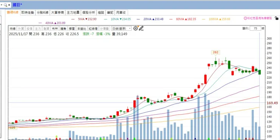Image resolution: width=280 pixels, height=140 pixels.
Task: Open the chart settings gear icon
Action: (135, 28)
